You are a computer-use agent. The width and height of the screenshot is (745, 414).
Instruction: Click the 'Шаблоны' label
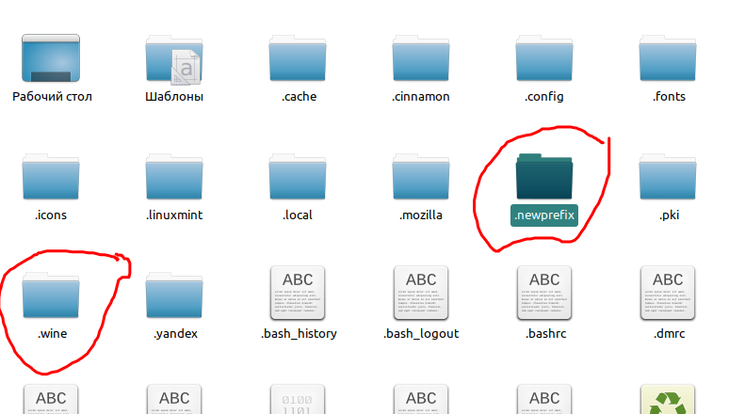coord(174,96)
